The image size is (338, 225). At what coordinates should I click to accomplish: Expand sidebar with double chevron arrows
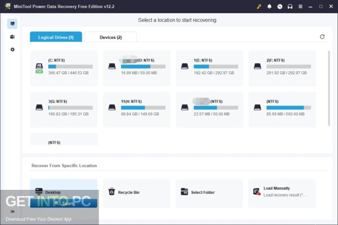[x=12, y=211]
